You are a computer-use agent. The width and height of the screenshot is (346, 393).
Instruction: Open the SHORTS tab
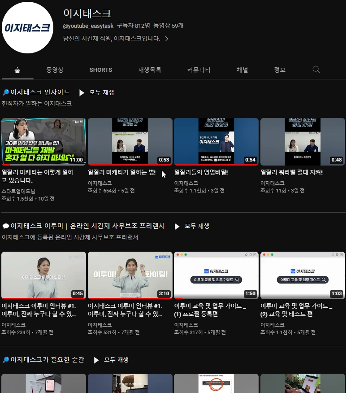[x=101, y=70]
